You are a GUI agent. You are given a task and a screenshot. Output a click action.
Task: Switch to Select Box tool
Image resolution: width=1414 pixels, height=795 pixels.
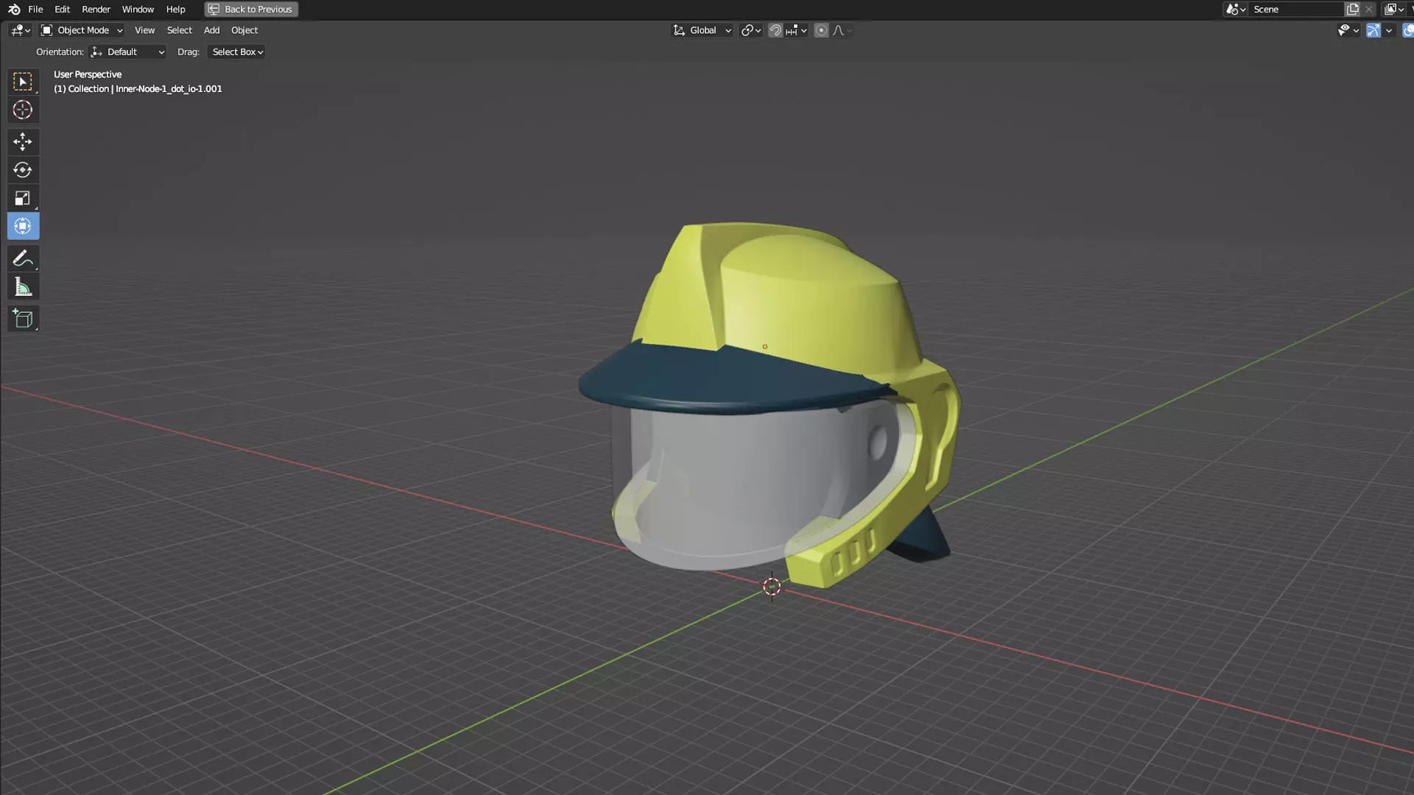23,82
